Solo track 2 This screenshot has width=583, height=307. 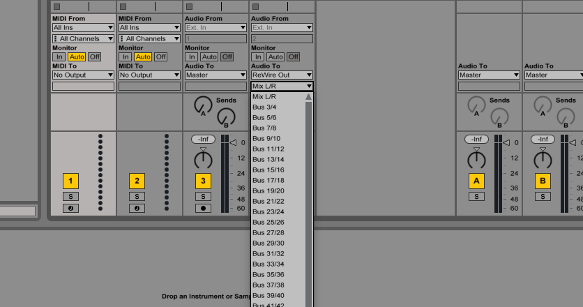point(137,197)
